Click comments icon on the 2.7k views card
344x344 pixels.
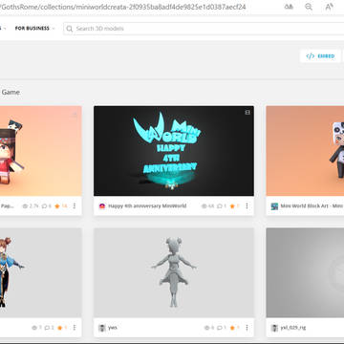pyautogui.click(x=44, y=206)
